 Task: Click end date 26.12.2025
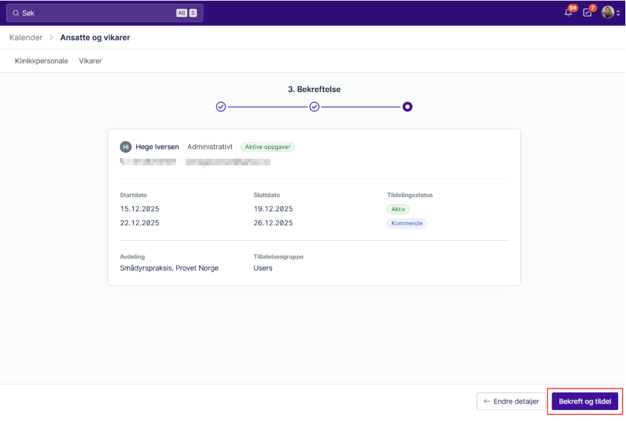click(273, 223)
